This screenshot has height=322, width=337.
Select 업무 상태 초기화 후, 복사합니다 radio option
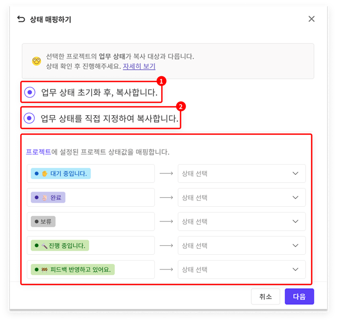click(30, 92)
